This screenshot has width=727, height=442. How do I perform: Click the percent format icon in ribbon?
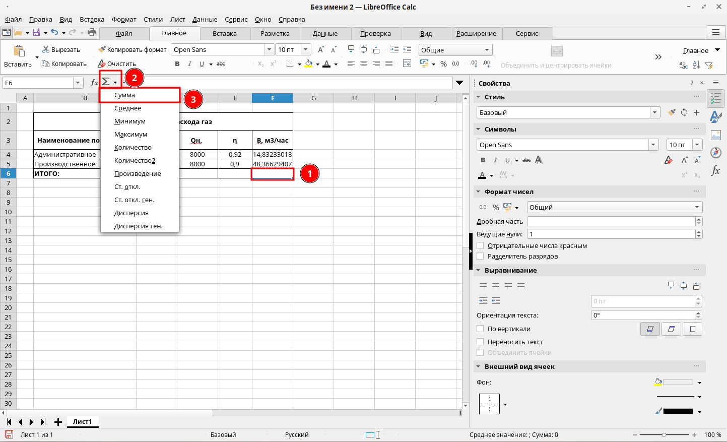(443, 64)
